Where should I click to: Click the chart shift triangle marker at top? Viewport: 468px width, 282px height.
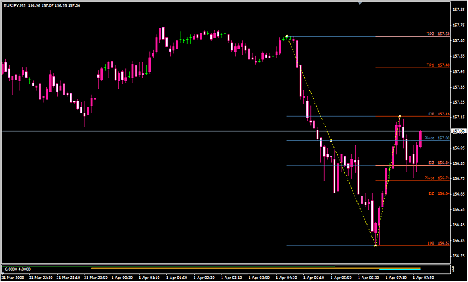(359, 3)
